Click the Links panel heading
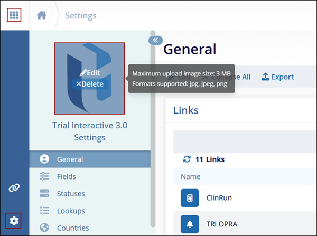The image size is (317, 236). 186,110
